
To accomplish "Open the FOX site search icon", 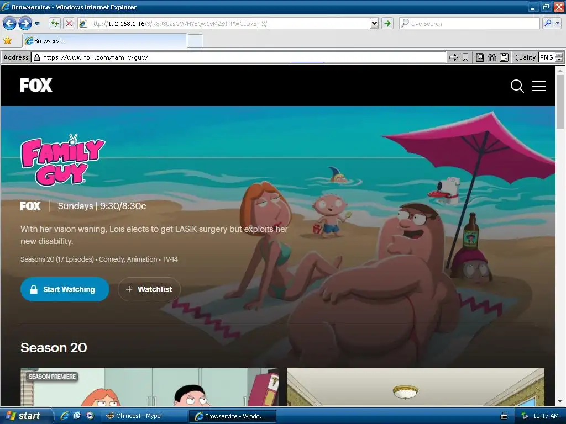I will (517, 86).
